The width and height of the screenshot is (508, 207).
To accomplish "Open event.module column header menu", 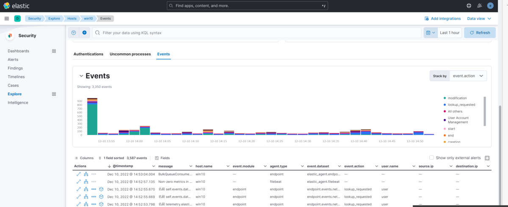I will tap(265, 166).
